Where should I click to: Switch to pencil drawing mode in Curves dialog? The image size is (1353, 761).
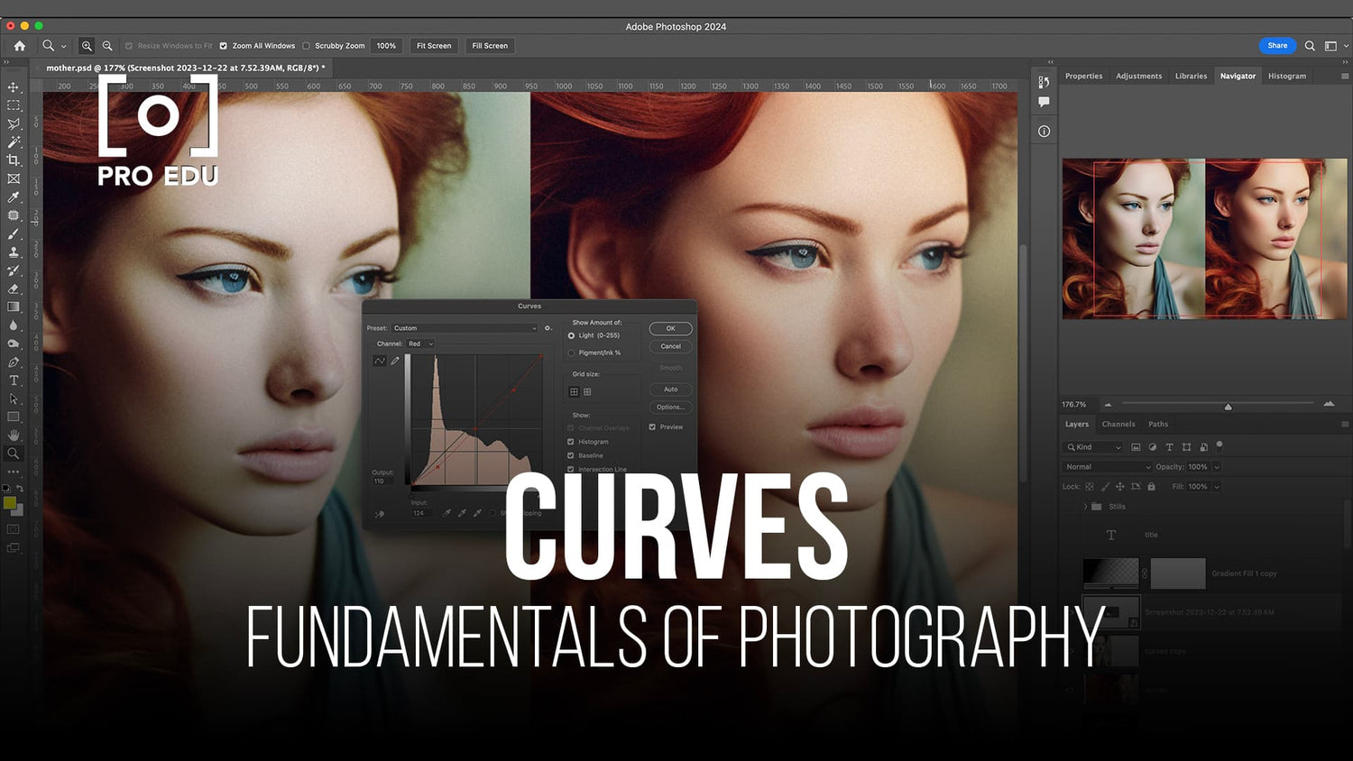(394, 360)
